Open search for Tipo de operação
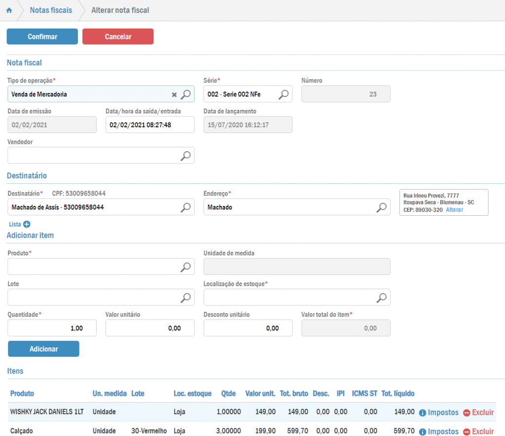This screenshot has width=505, height=436. point(185,94)
